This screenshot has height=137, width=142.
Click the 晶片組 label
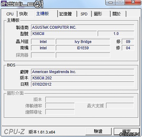tap(22, 42)
